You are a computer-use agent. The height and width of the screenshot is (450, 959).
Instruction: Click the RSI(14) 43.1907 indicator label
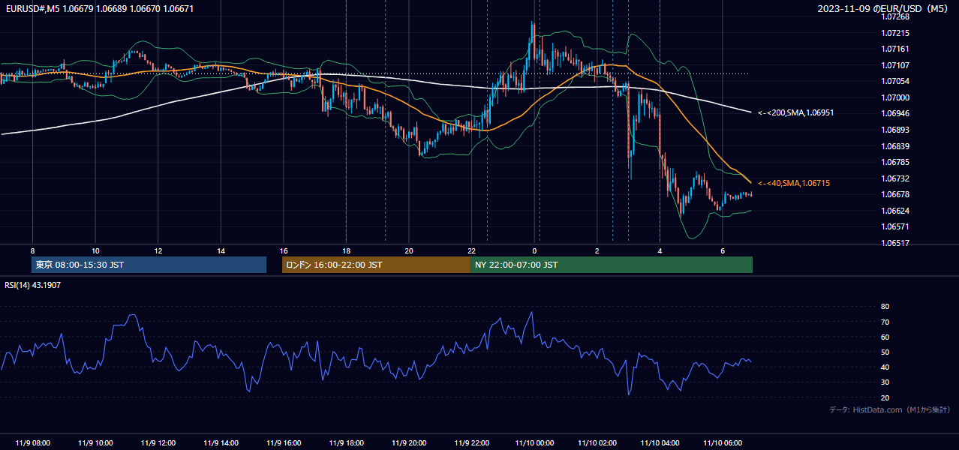(x=33, y=285)
